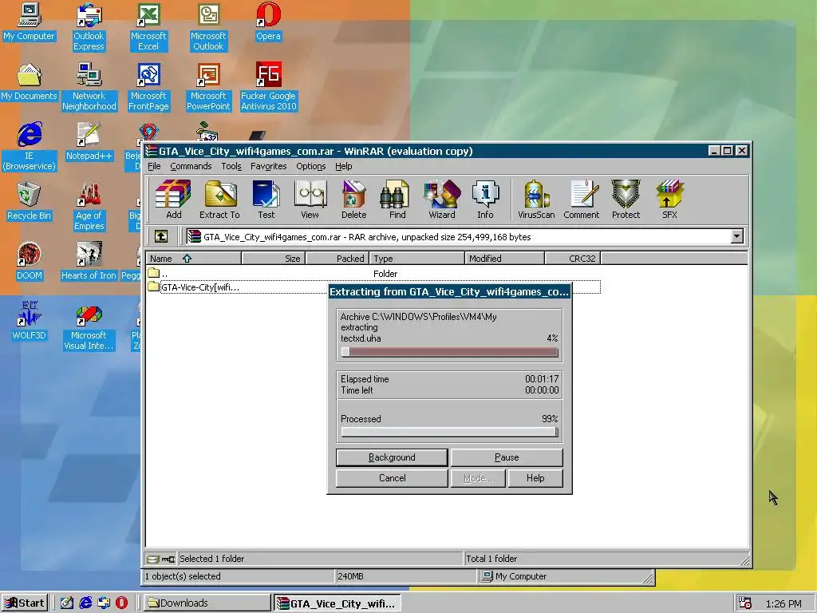Click the 1:26 PM taskbar clock

point(783,603)
